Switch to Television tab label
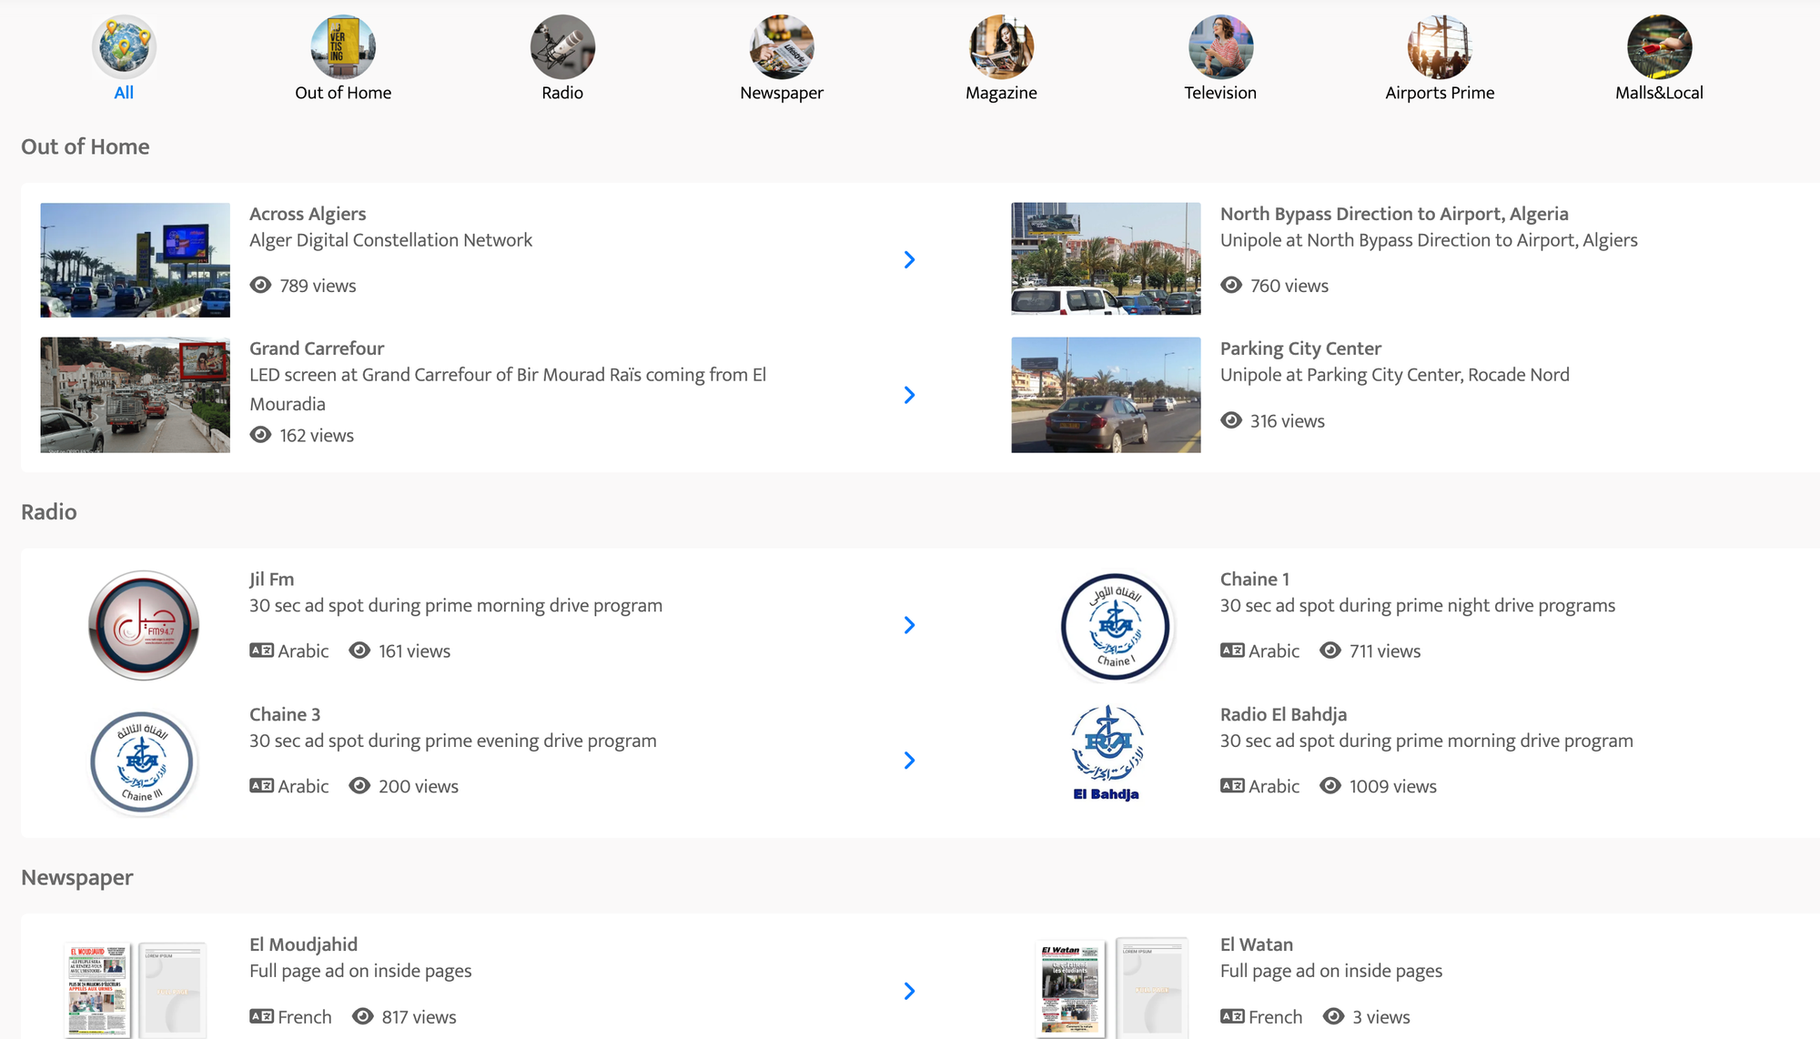1820x1039 pixels. tap(1220, 93)
